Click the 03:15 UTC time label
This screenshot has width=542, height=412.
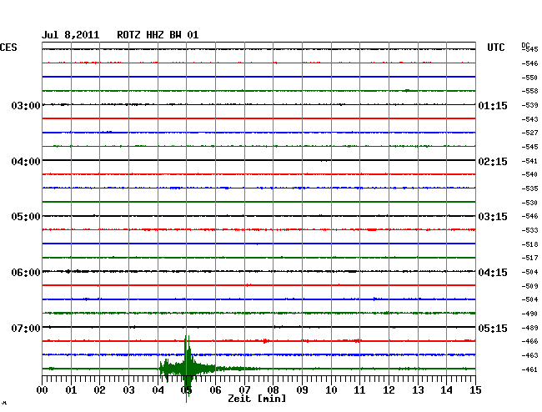point(493,217)
